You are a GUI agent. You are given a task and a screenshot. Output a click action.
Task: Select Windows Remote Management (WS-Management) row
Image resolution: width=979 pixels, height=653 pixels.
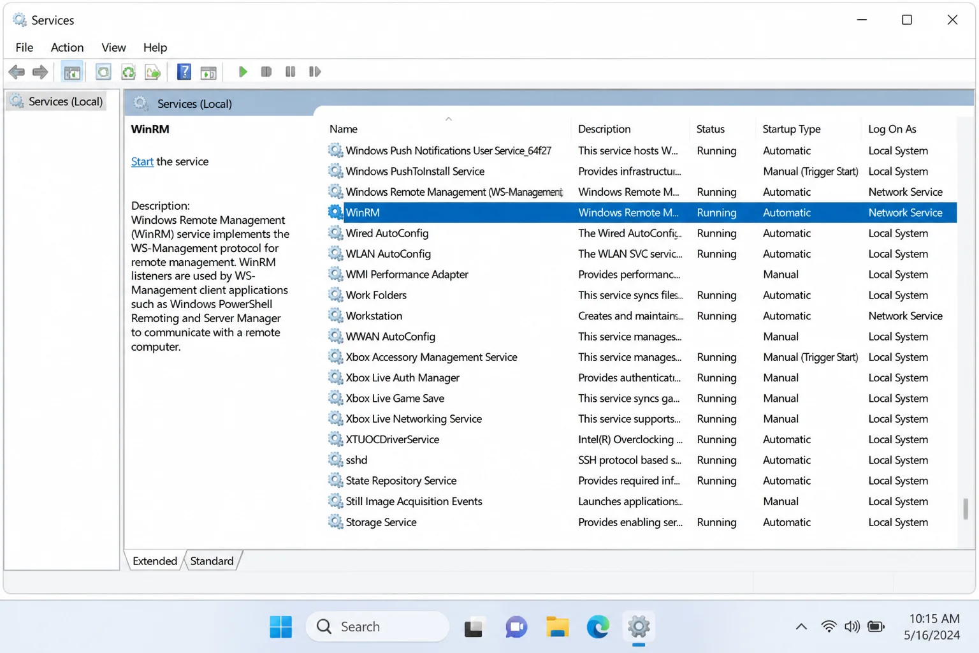[x=641, y=192]
